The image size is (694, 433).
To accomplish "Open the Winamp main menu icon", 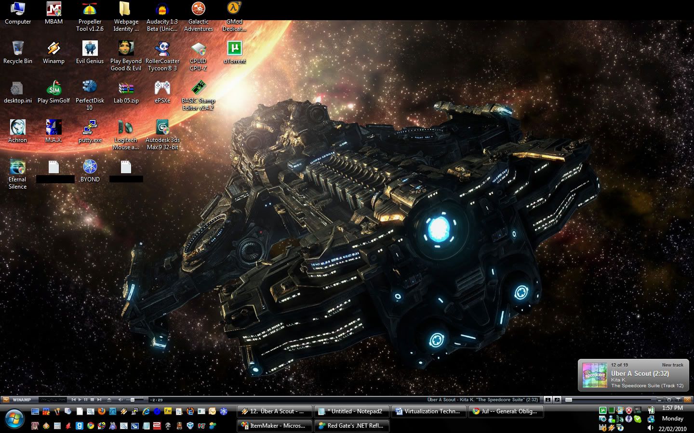I will pos(5,400).
